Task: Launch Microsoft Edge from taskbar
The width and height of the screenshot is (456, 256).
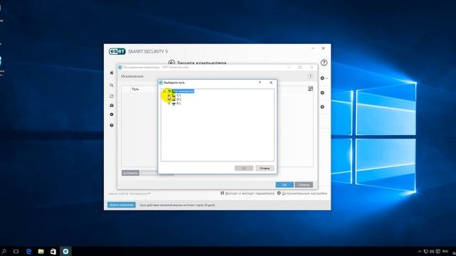Action: coord(28,251)
